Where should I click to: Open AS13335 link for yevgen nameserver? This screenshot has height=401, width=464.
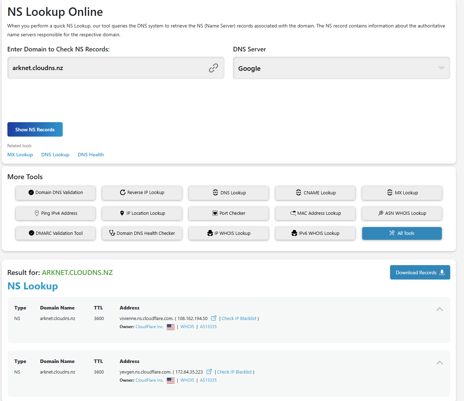coord(208,380)
